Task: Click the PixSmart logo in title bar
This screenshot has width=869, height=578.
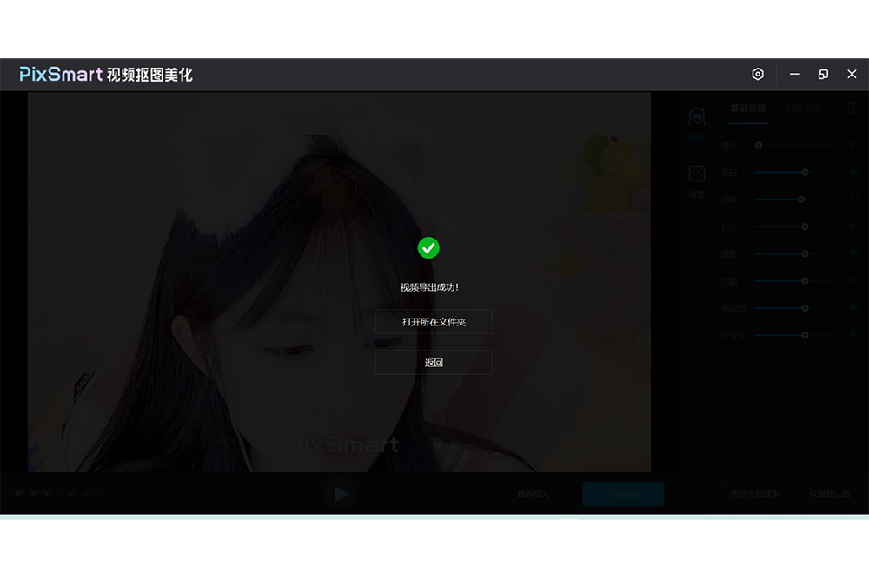Action: coord(61,75)
